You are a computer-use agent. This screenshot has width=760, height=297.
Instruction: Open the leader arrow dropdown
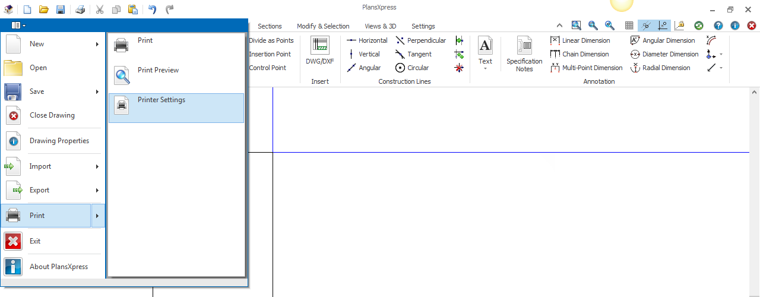(721, 68)
